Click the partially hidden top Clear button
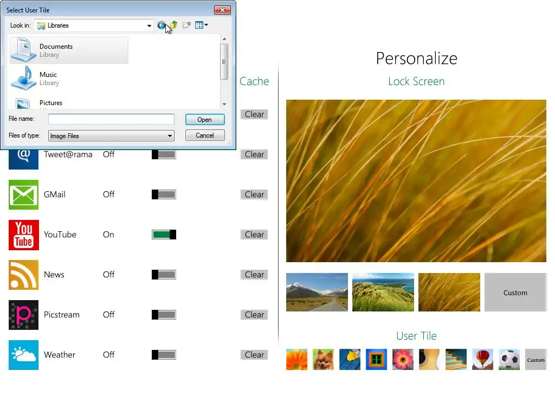This screenshot has height=416, width=555. coord(254,114)
